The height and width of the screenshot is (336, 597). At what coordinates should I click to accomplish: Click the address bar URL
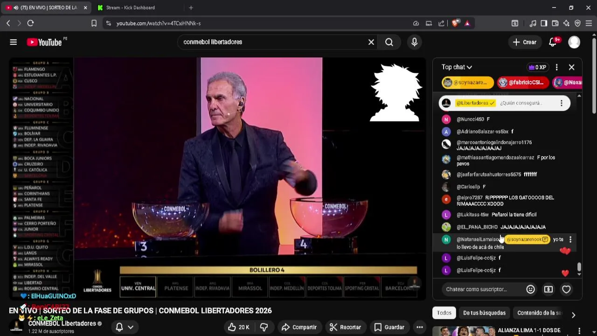point(159,23)
